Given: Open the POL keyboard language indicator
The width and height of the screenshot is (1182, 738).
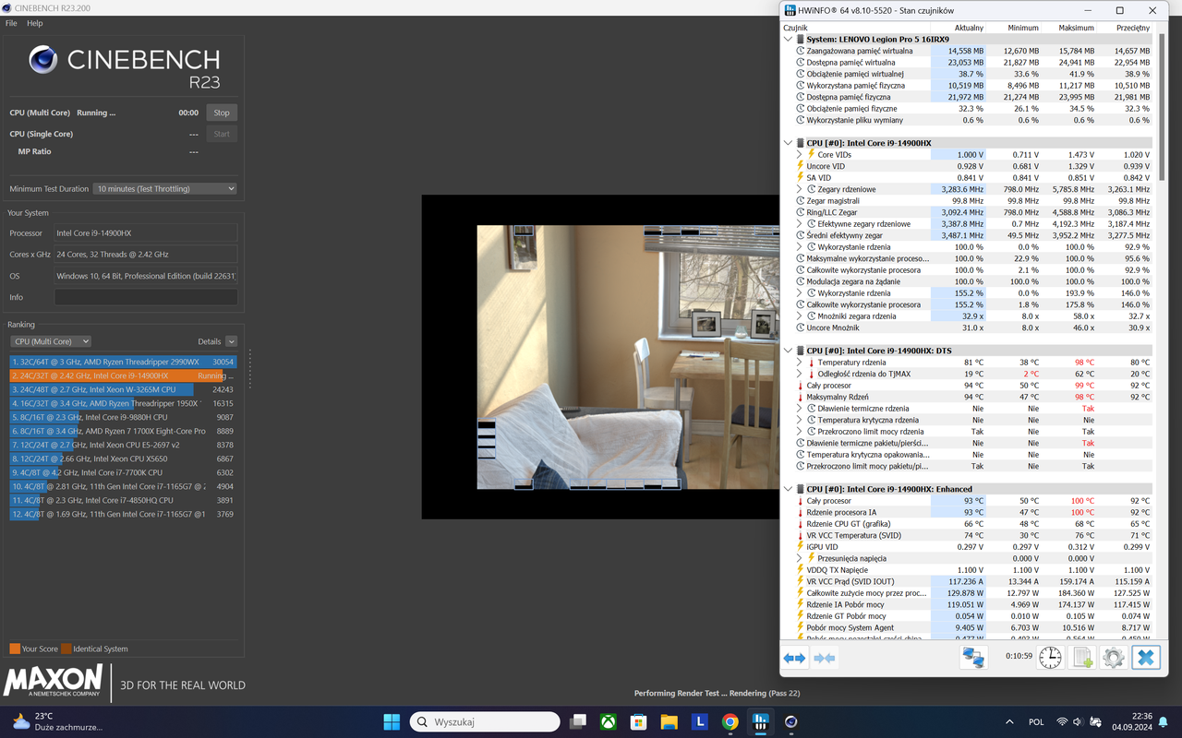Looking at the screenshot, I should [x=1036, y=721].
